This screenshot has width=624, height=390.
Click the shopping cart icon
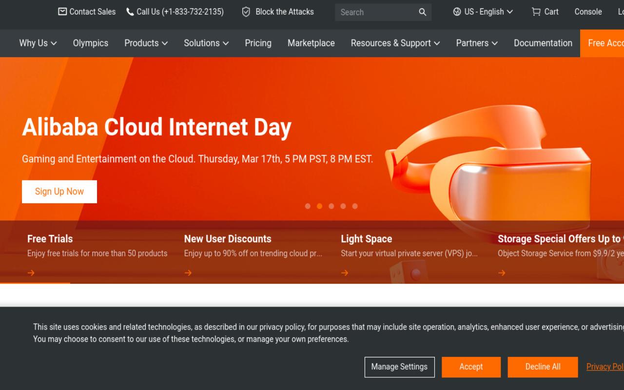pyautogui.click(x=536, y=12)
